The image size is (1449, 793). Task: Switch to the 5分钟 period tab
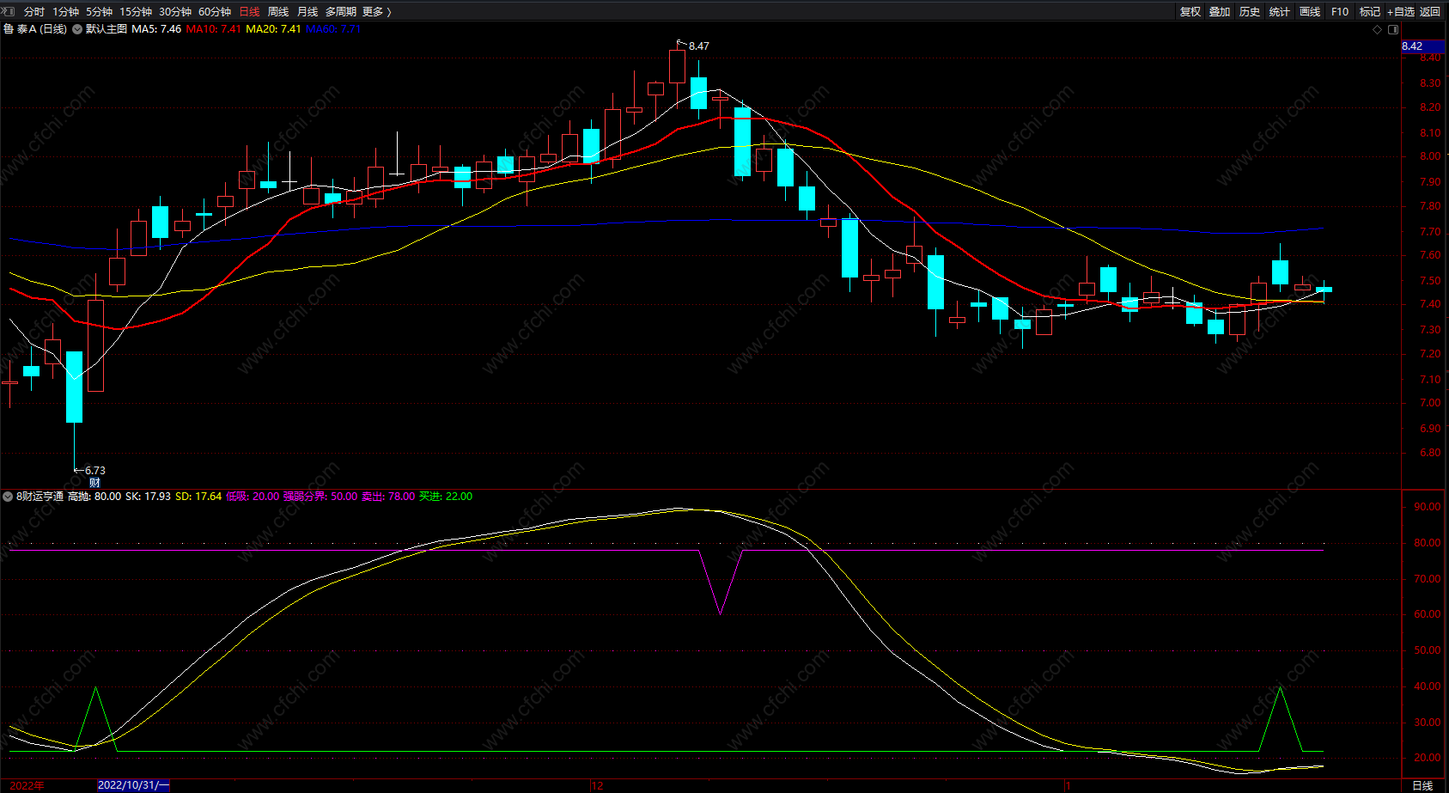click(x=100, y=12)
